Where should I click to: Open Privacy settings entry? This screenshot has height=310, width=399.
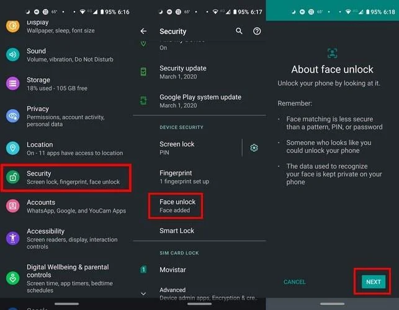click(x=66, y=116)
